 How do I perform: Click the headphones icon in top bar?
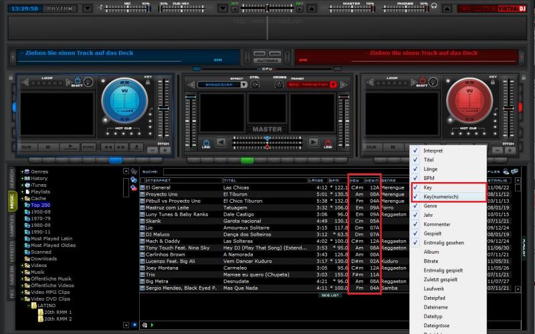tap(434, 6)
